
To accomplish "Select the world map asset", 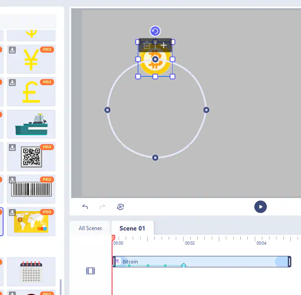I will tap(31, 221).
